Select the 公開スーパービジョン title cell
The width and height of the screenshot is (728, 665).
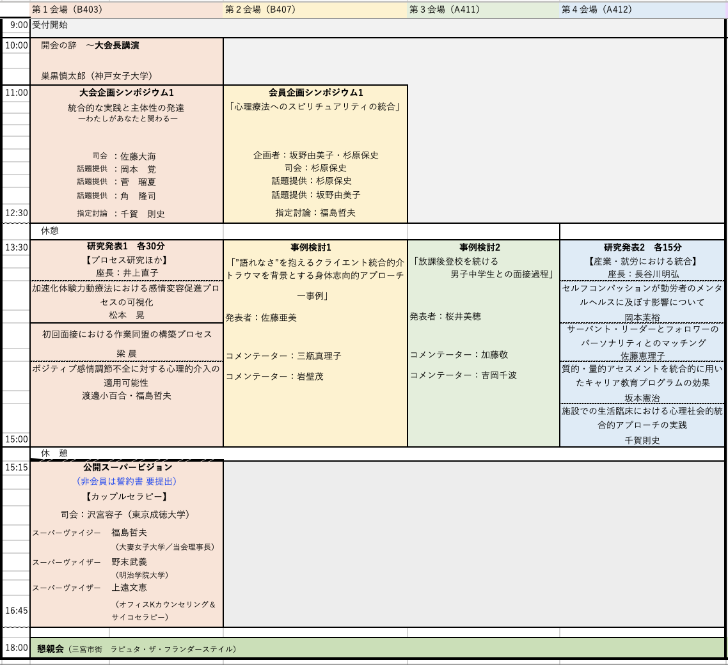click(x=126, y=467)
